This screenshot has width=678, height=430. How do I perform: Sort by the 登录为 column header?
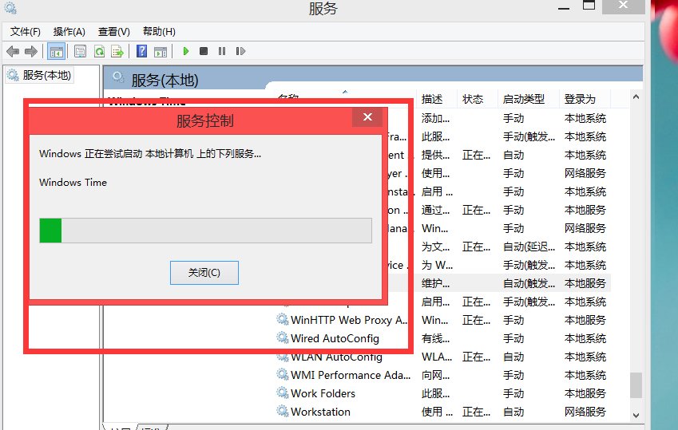pos(580,99)
